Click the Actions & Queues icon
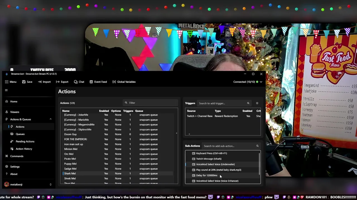This screenshot has width=357, height=200. [7, 119]
